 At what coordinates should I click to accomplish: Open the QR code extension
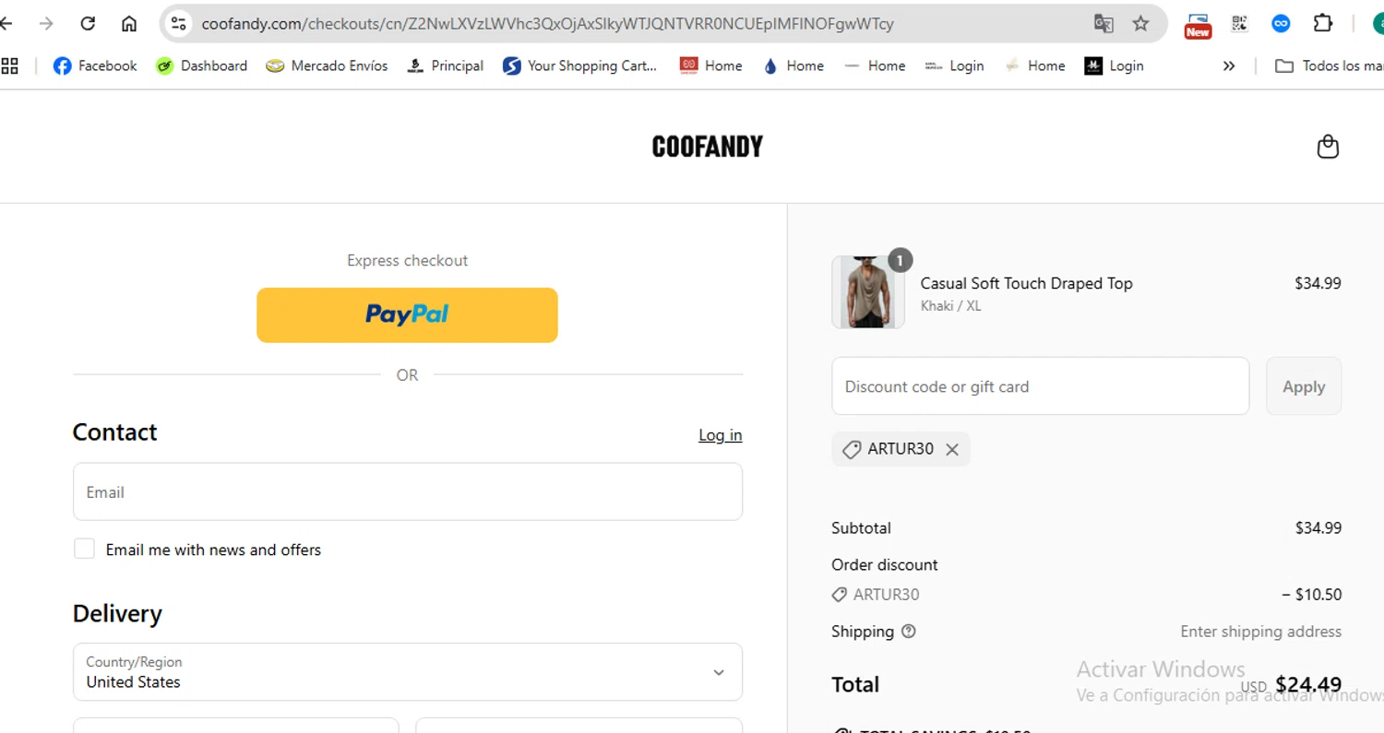coord(1239,24)
